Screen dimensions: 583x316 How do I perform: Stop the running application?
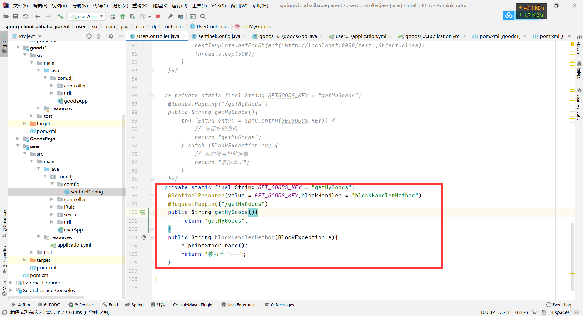(158, 16)
